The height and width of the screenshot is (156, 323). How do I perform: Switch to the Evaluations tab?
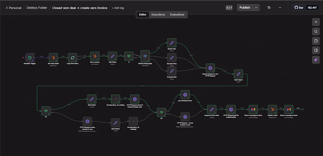point(177,15)
